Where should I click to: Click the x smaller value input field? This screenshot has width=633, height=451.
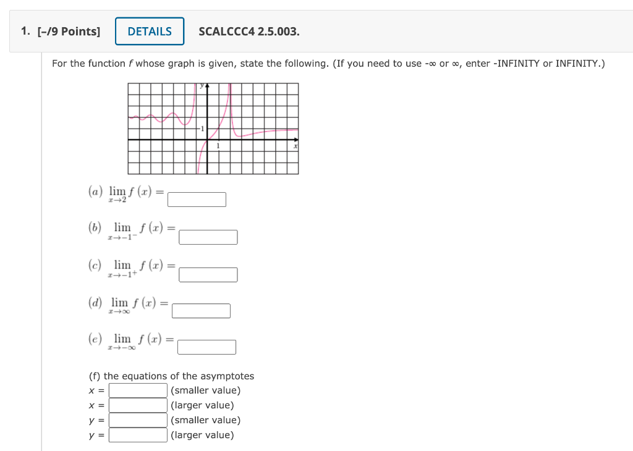pos(137,390)
